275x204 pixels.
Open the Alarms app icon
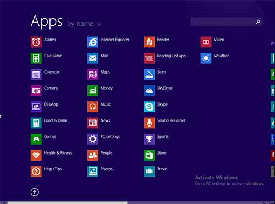click(36, 42)
